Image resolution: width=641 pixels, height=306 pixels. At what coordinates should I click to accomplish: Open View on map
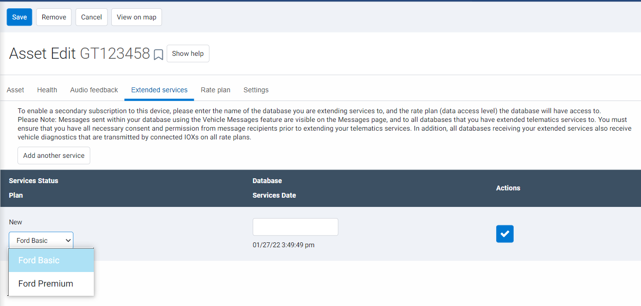(137, 17)
